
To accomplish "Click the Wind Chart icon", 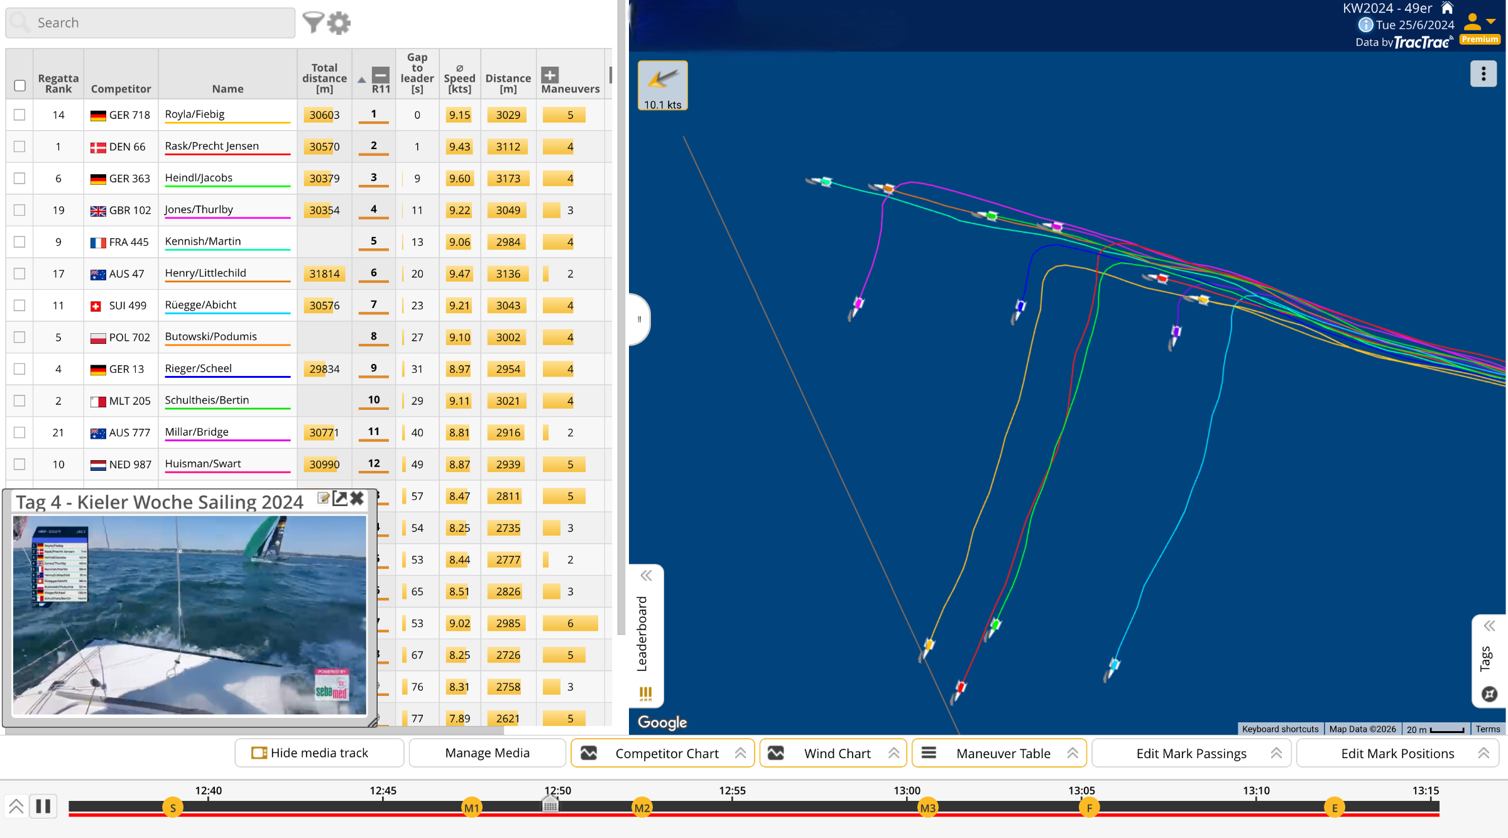I will [776, 753].
